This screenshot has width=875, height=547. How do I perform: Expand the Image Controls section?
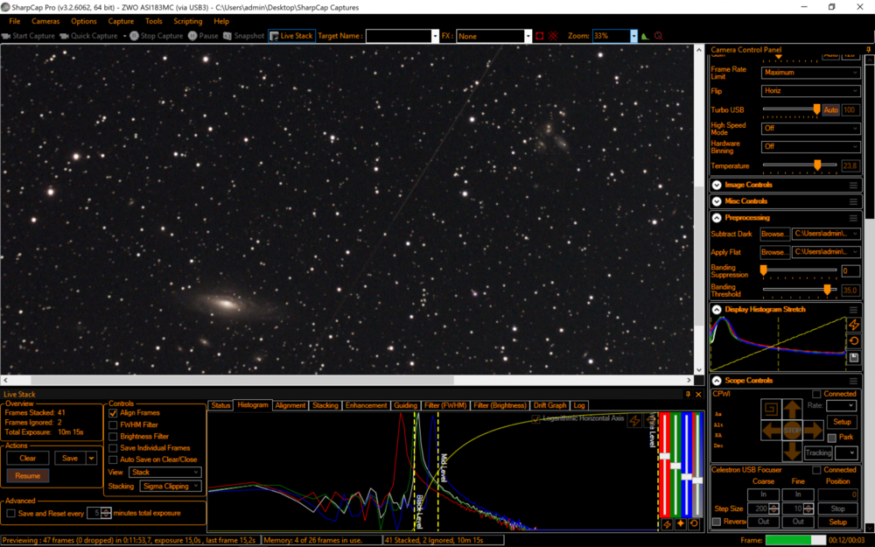point(717,185)
